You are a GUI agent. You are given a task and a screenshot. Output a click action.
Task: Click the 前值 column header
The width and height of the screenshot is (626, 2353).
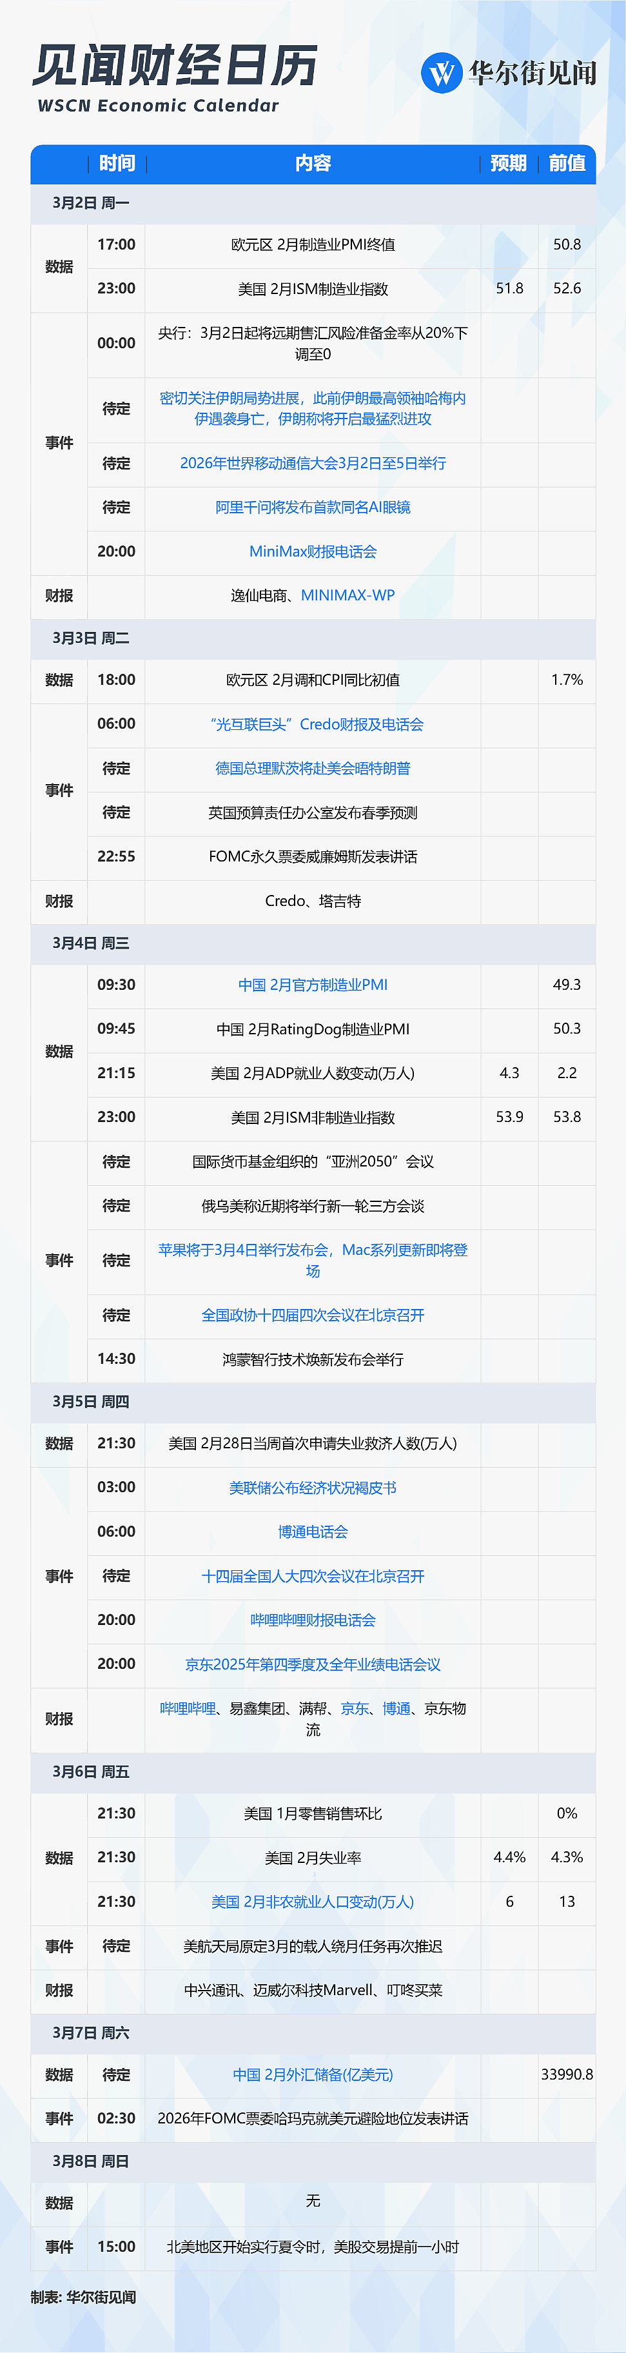(567, 164)
